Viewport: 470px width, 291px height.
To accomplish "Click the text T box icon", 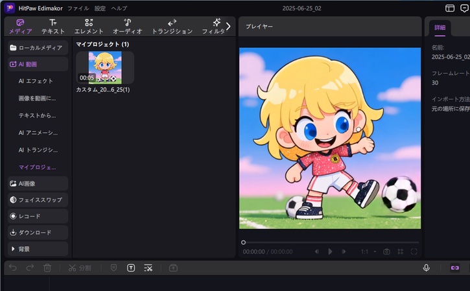I will tap(131, 268).
